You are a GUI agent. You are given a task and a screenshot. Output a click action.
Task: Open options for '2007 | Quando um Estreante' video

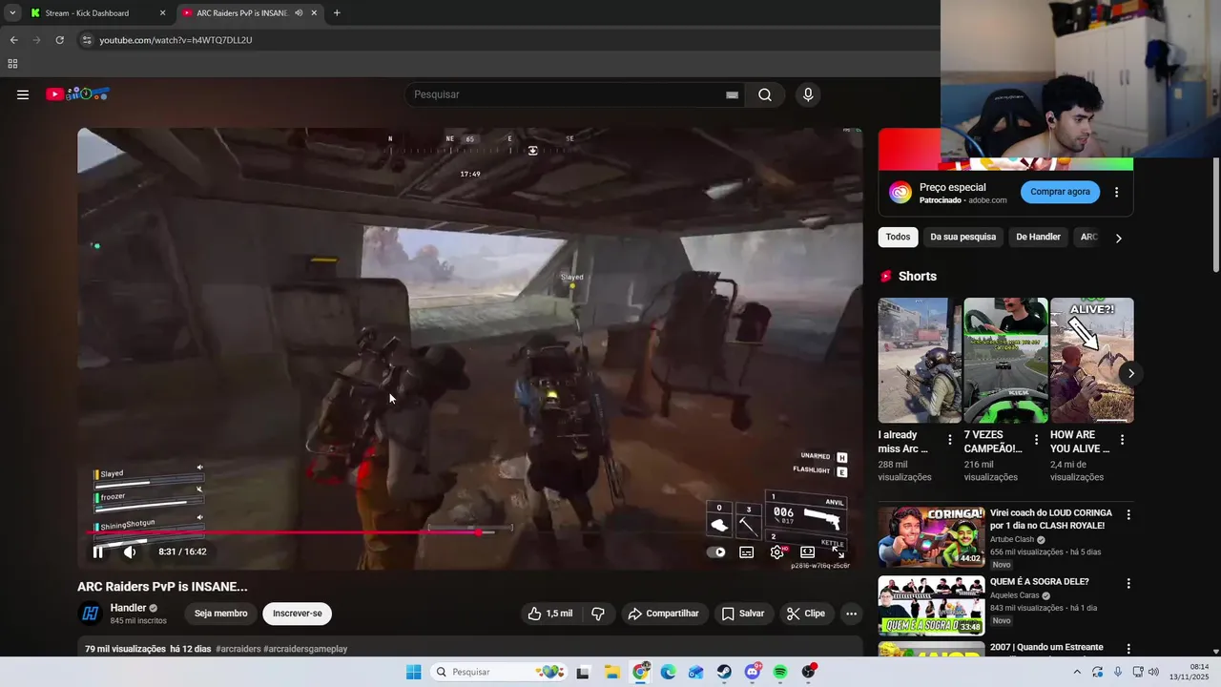click(x=1128, y=649)
